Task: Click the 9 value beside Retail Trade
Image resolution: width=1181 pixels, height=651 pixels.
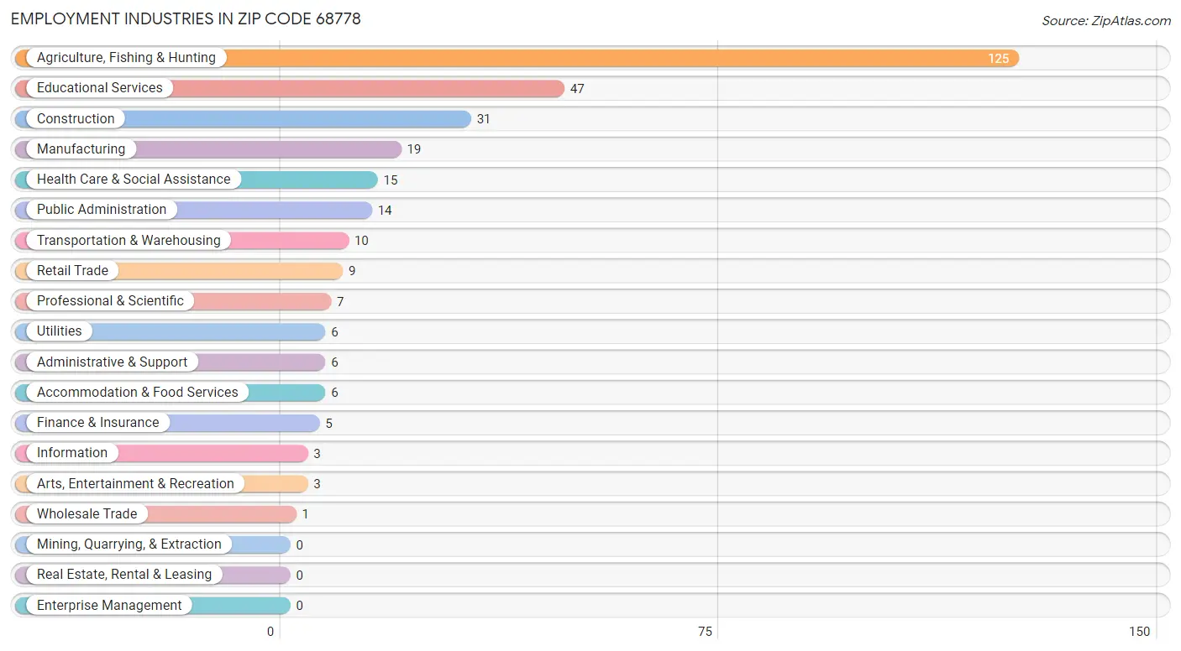Action: click(352, 271)
